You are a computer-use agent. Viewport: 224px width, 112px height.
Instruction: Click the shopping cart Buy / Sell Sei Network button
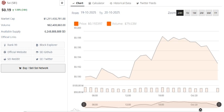pos(33,68)
